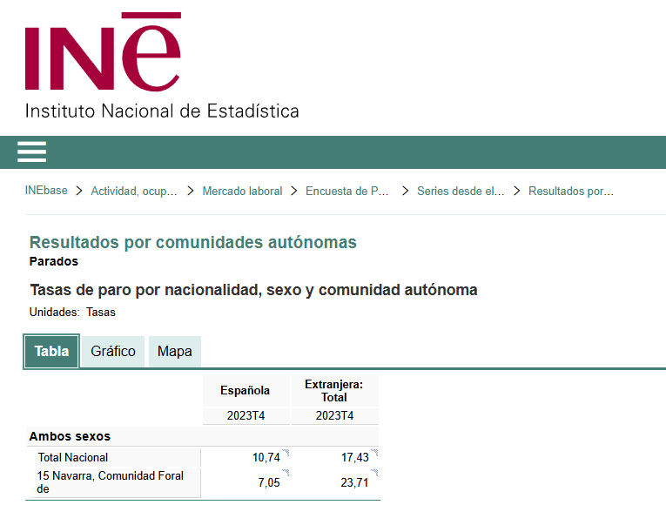Click the Ambos sexos group heading

pos(70,436)
